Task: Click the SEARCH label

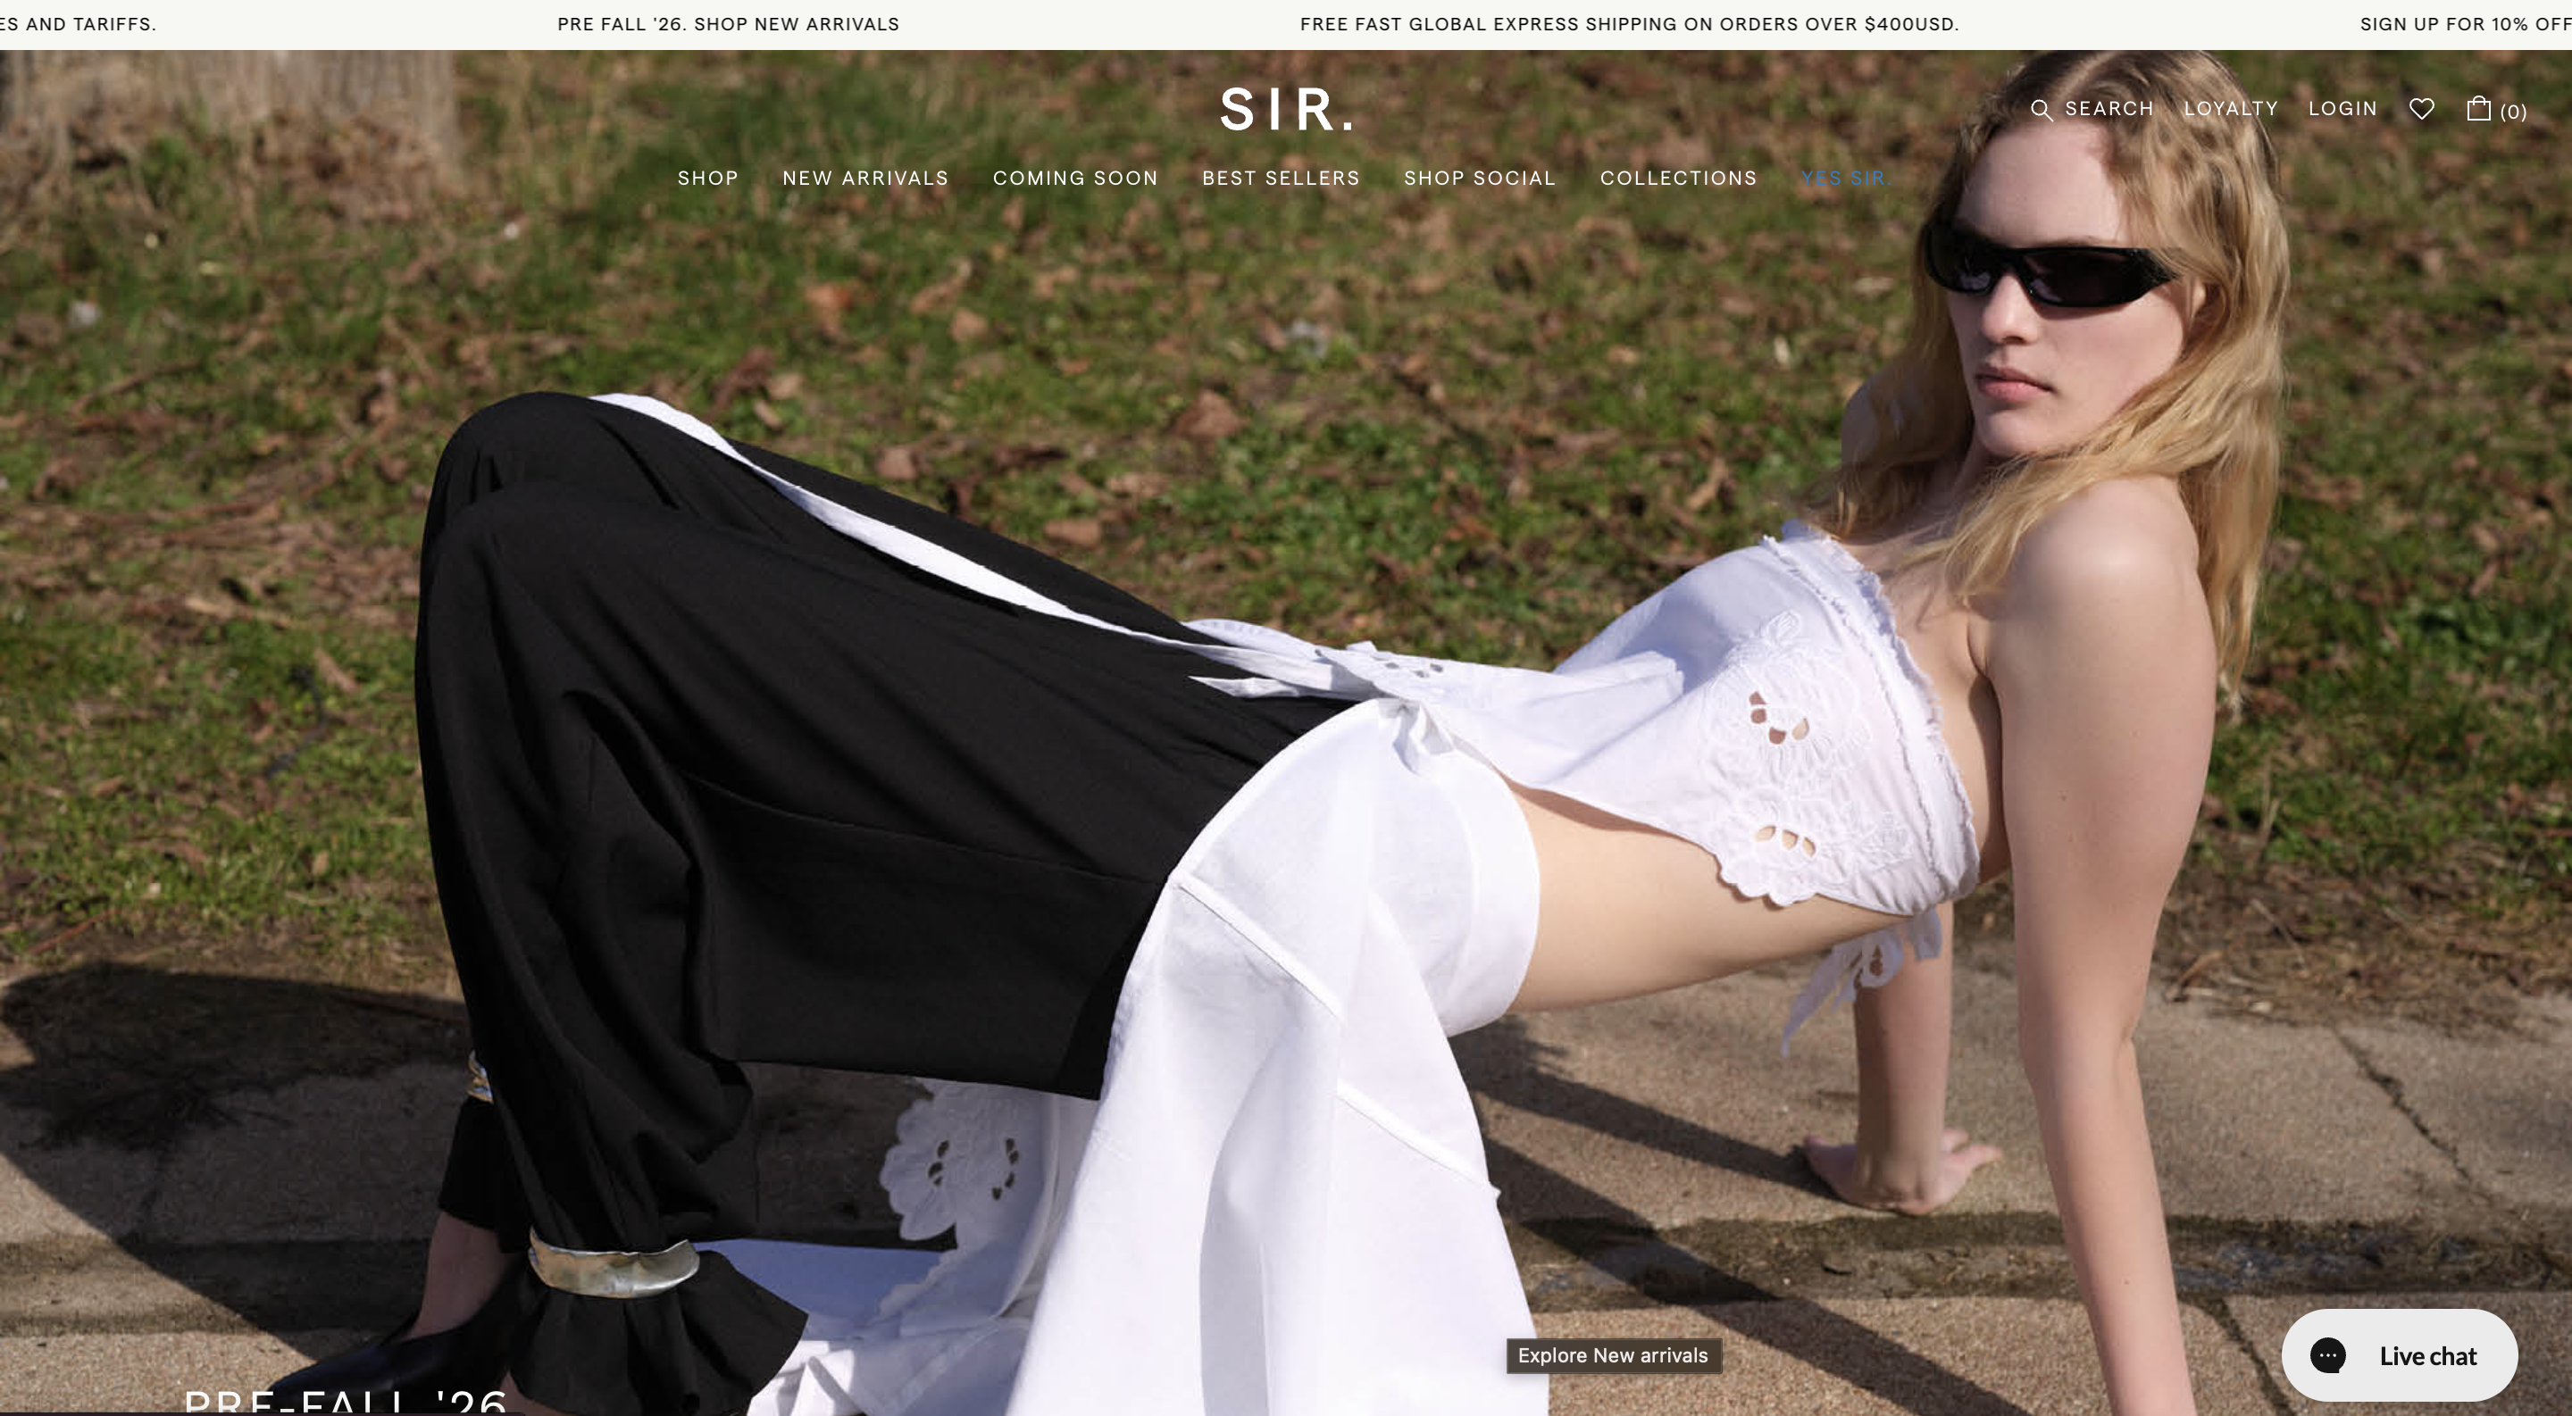Action: pyautogui.click(x=2109, y=108)
